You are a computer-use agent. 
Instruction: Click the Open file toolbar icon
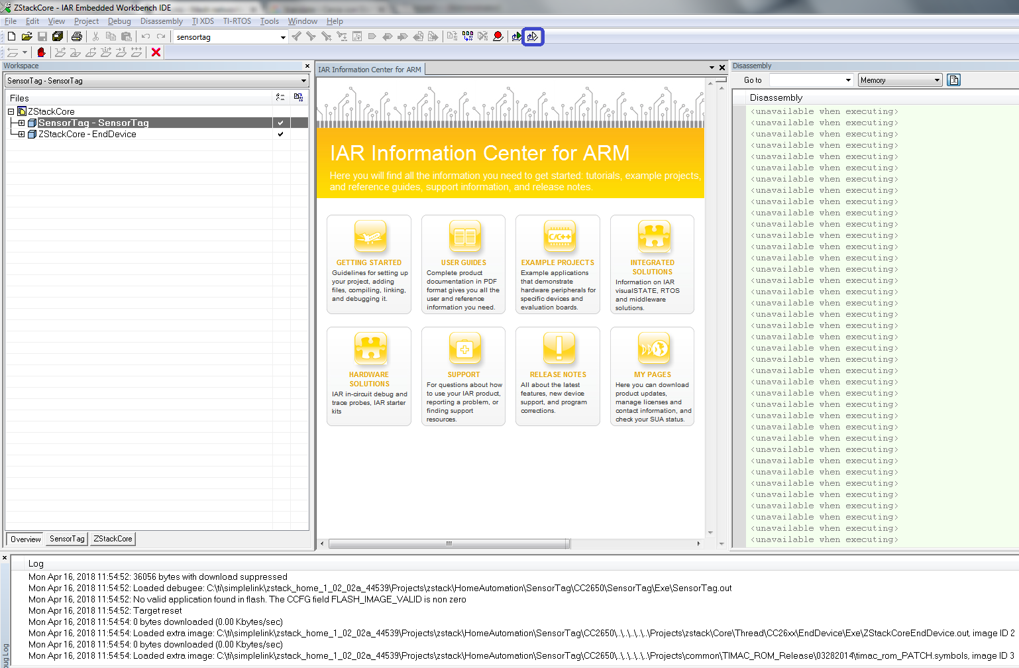point(27,36)
